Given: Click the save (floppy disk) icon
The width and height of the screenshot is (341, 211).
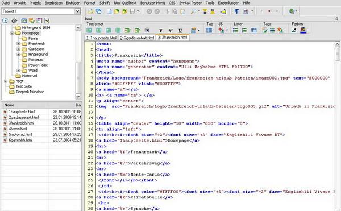Looking at the screenshot, I should point(132,11).
